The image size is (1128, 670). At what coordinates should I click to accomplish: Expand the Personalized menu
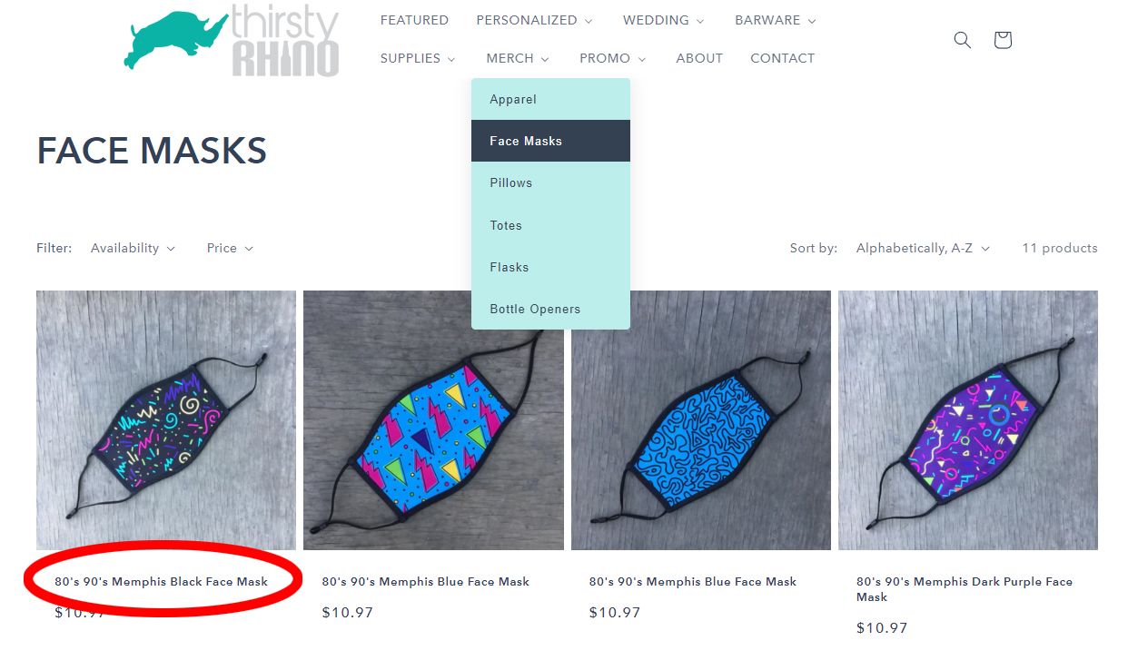(x=534, y=20)
